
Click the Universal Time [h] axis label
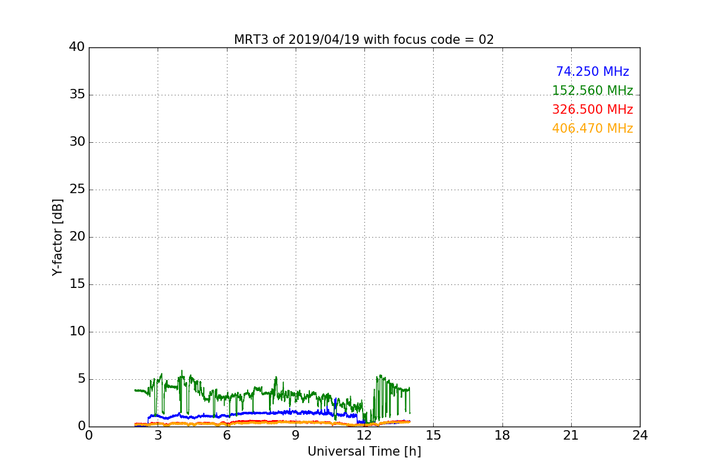click(x=364, y=451)
